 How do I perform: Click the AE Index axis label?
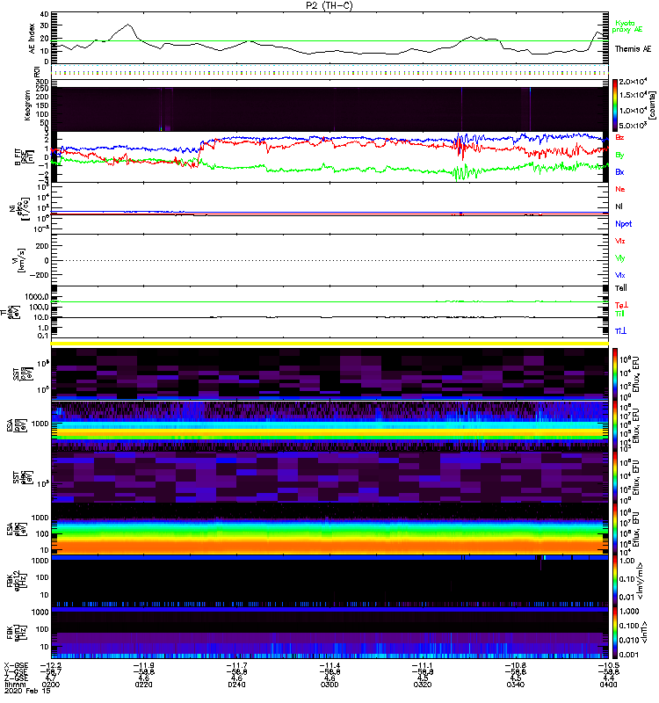point(32,38)
